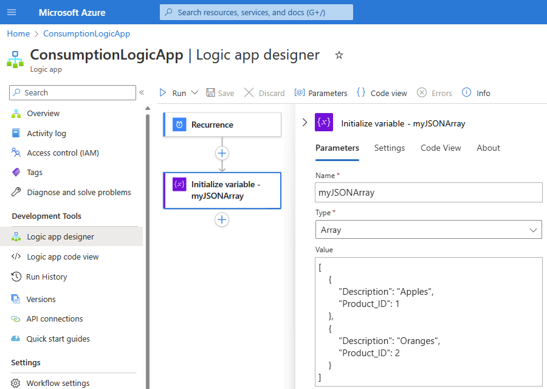Screen dimensions: 547x389
Task: Open Diagnose and solve problems
Action: coord(78,192)
